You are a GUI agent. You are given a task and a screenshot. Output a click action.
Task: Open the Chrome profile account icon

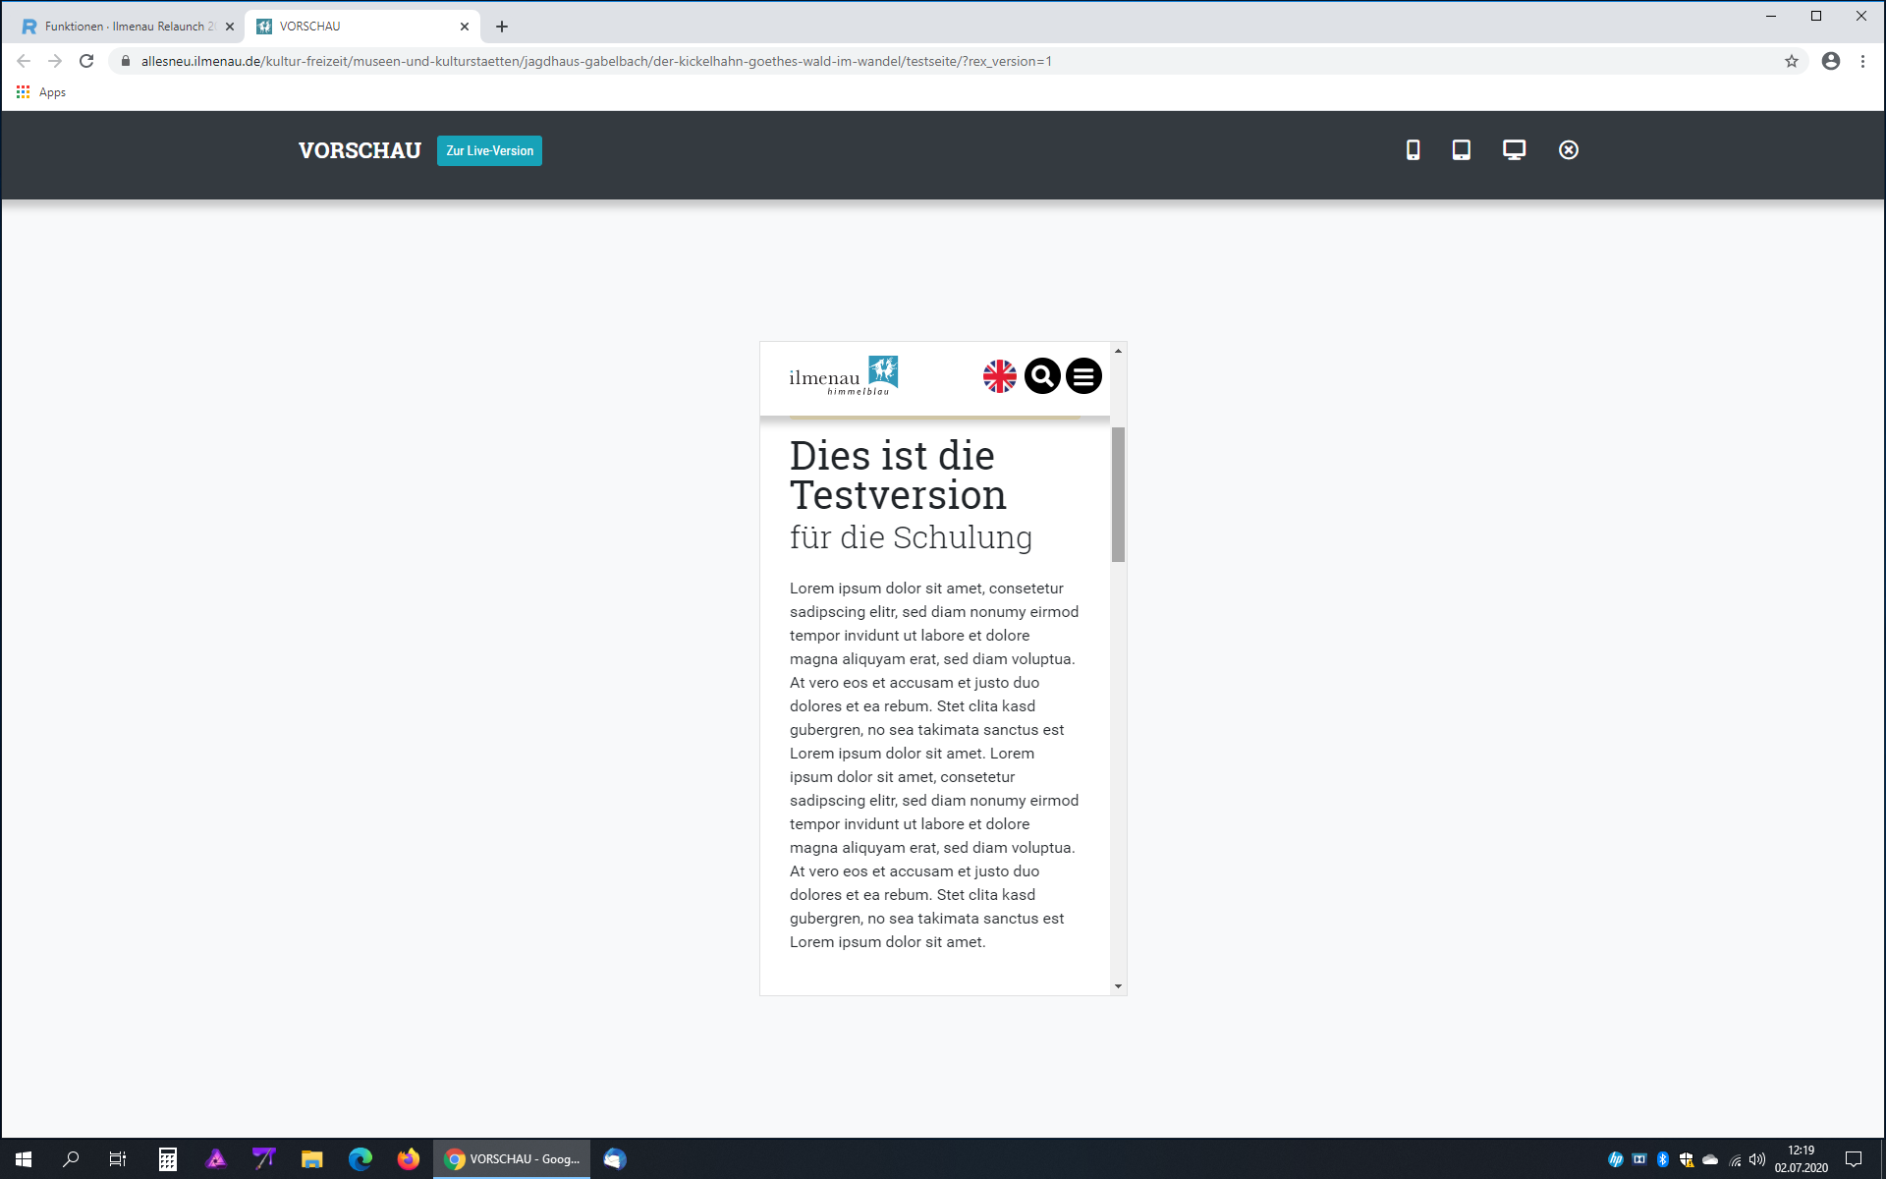pos(1831,61)
